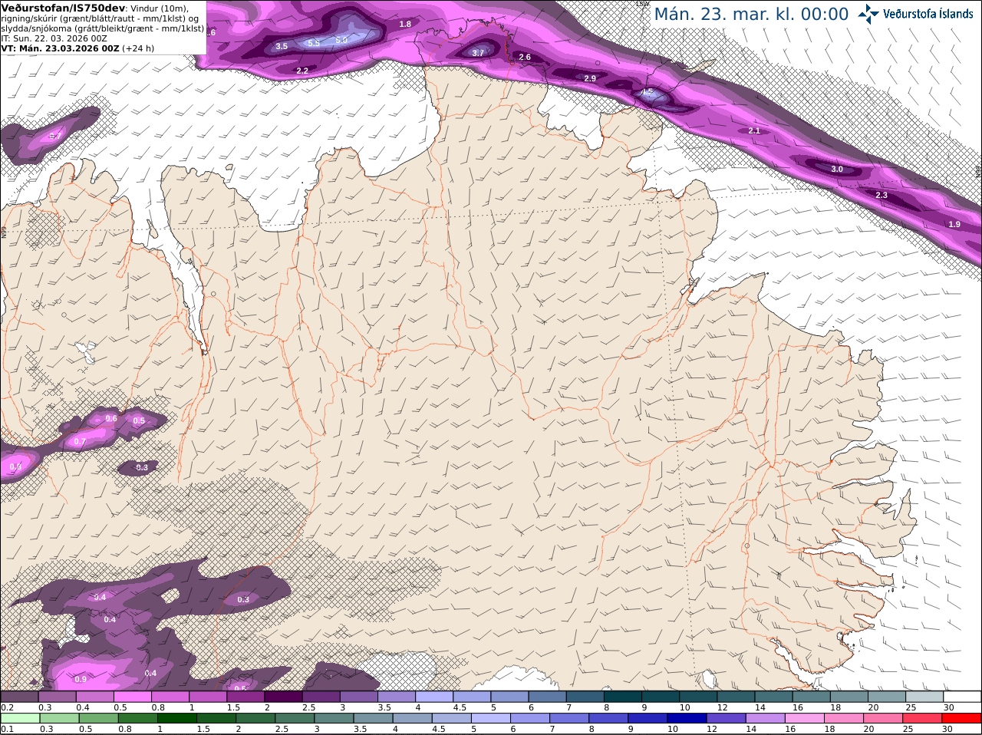Image resolution: width=982 pixels, height=735 pixels.
Task: Click the 2.9 value on the snow band
Action: 590,78
